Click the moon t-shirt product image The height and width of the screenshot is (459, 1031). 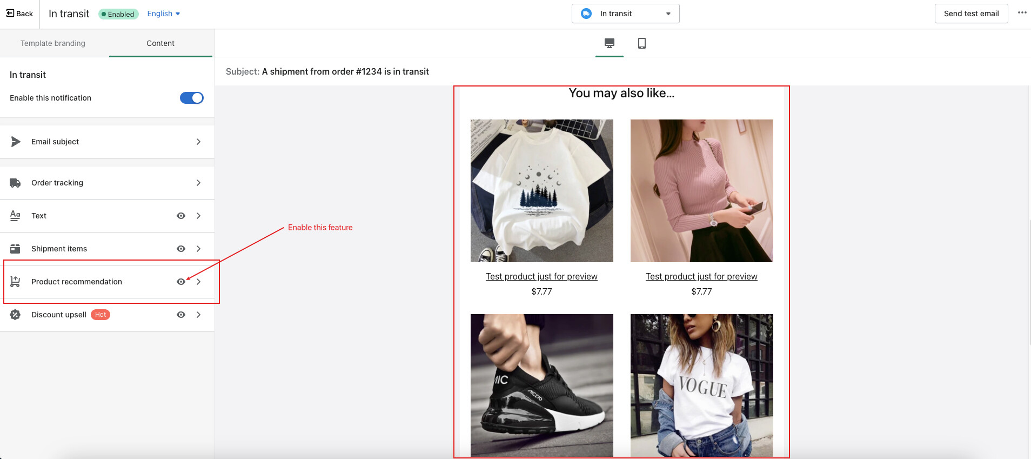[542, 191]
